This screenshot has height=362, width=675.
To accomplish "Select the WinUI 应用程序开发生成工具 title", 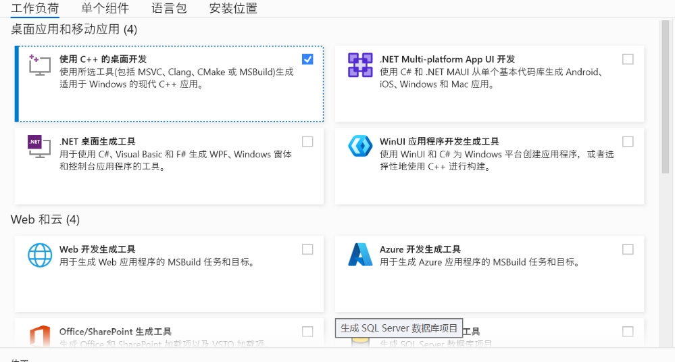I will tap(439, 141).
